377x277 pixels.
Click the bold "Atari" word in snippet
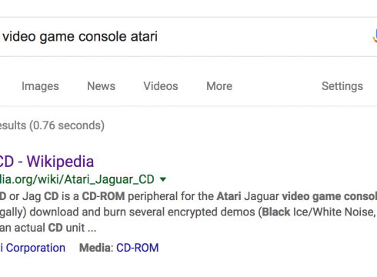click(229, 196)
